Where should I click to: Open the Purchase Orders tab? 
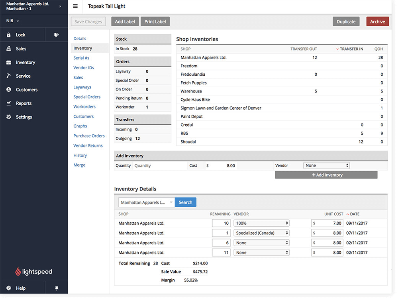pos(89,136)
